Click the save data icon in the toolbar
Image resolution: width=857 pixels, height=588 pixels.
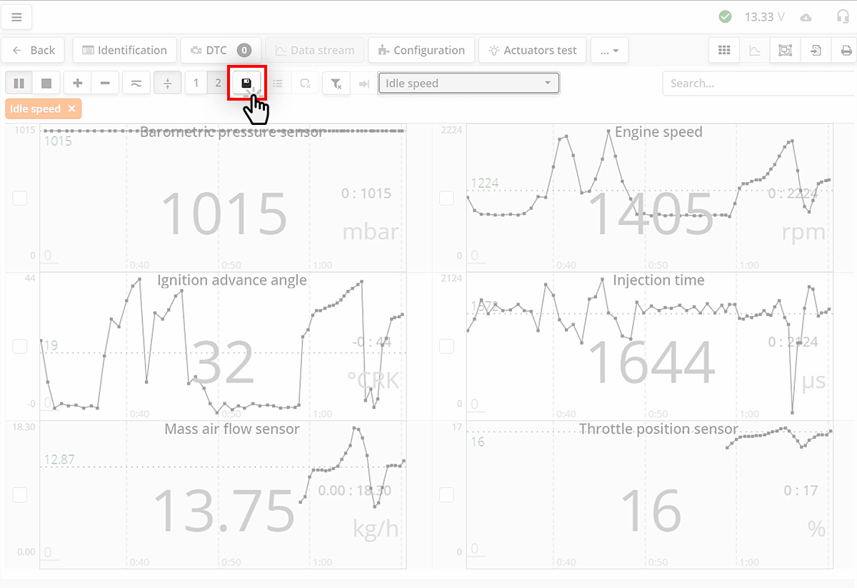(x=245, y=83)
